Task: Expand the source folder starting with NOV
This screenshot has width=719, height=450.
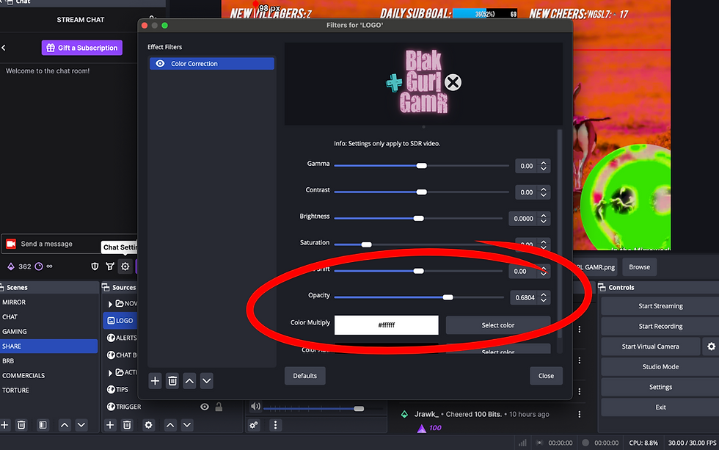Action: 110,304
